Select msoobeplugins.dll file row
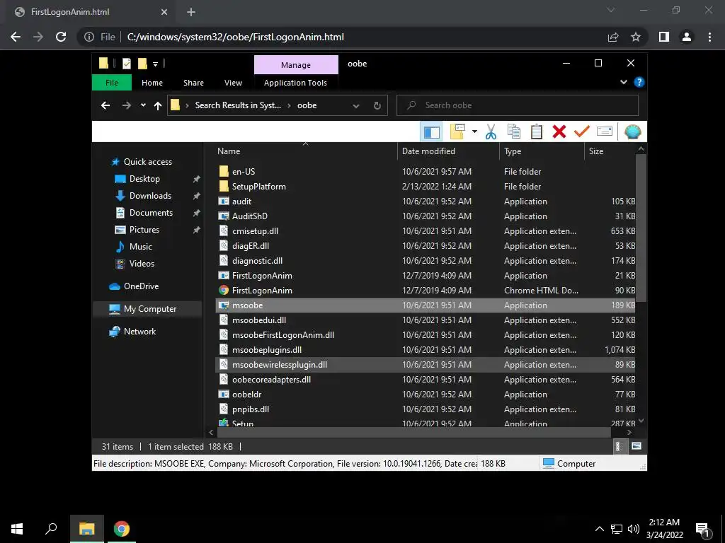The image size is (725, 543). point(426,350)
